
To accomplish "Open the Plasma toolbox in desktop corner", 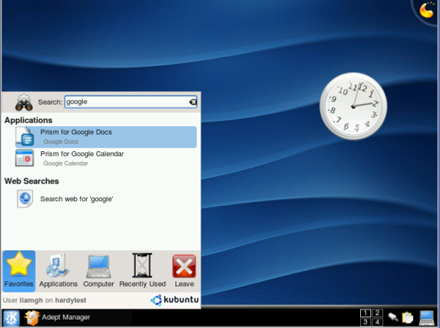I will click(427, 10).
